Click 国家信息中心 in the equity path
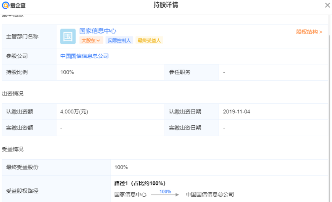Viewport: 332px width, 202px height. (130, 194)
